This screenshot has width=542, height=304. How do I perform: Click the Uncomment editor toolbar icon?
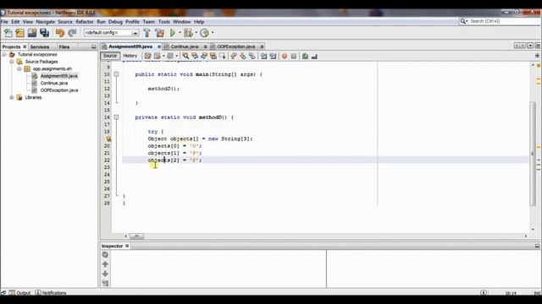tap(314, 56)
